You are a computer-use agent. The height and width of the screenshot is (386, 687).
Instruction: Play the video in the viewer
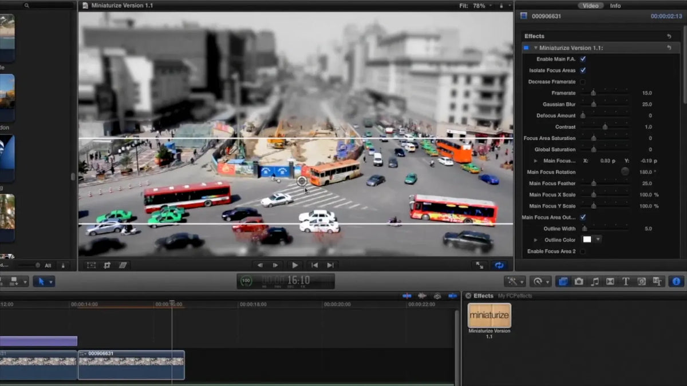pyautogui.click(x=295, y=265)
